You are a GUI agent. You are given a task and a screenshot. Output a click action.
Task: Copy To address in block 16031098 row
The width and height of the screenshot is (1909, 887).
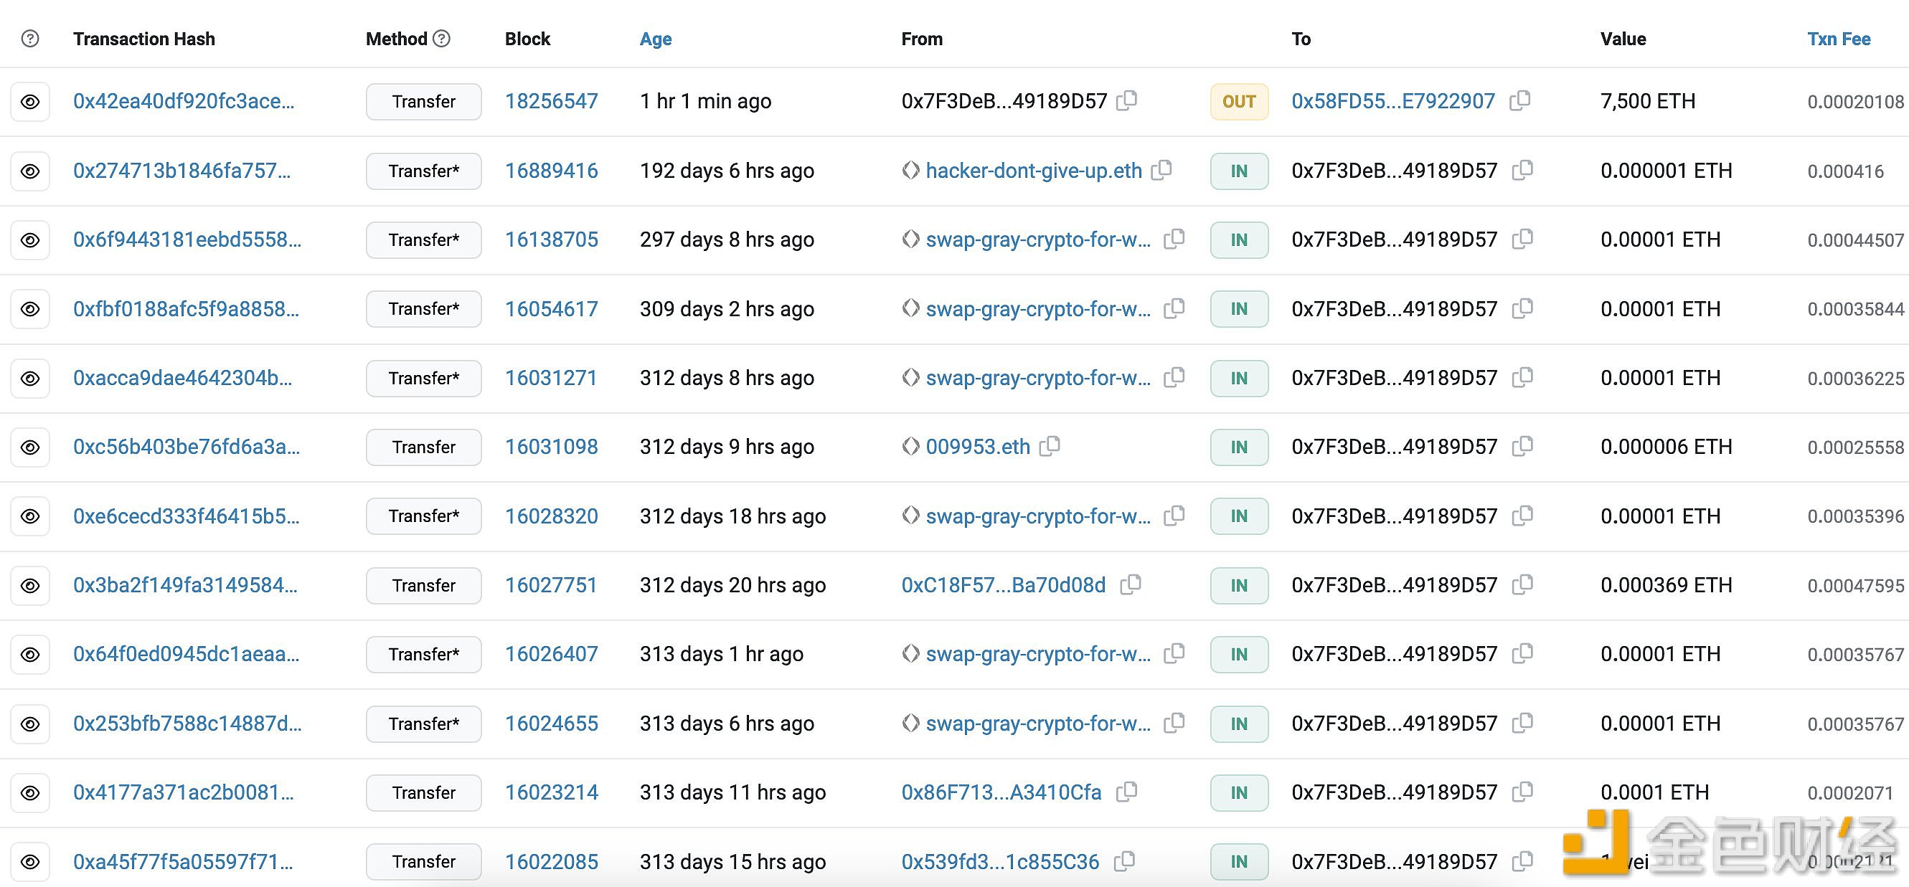pos(1522,446)
